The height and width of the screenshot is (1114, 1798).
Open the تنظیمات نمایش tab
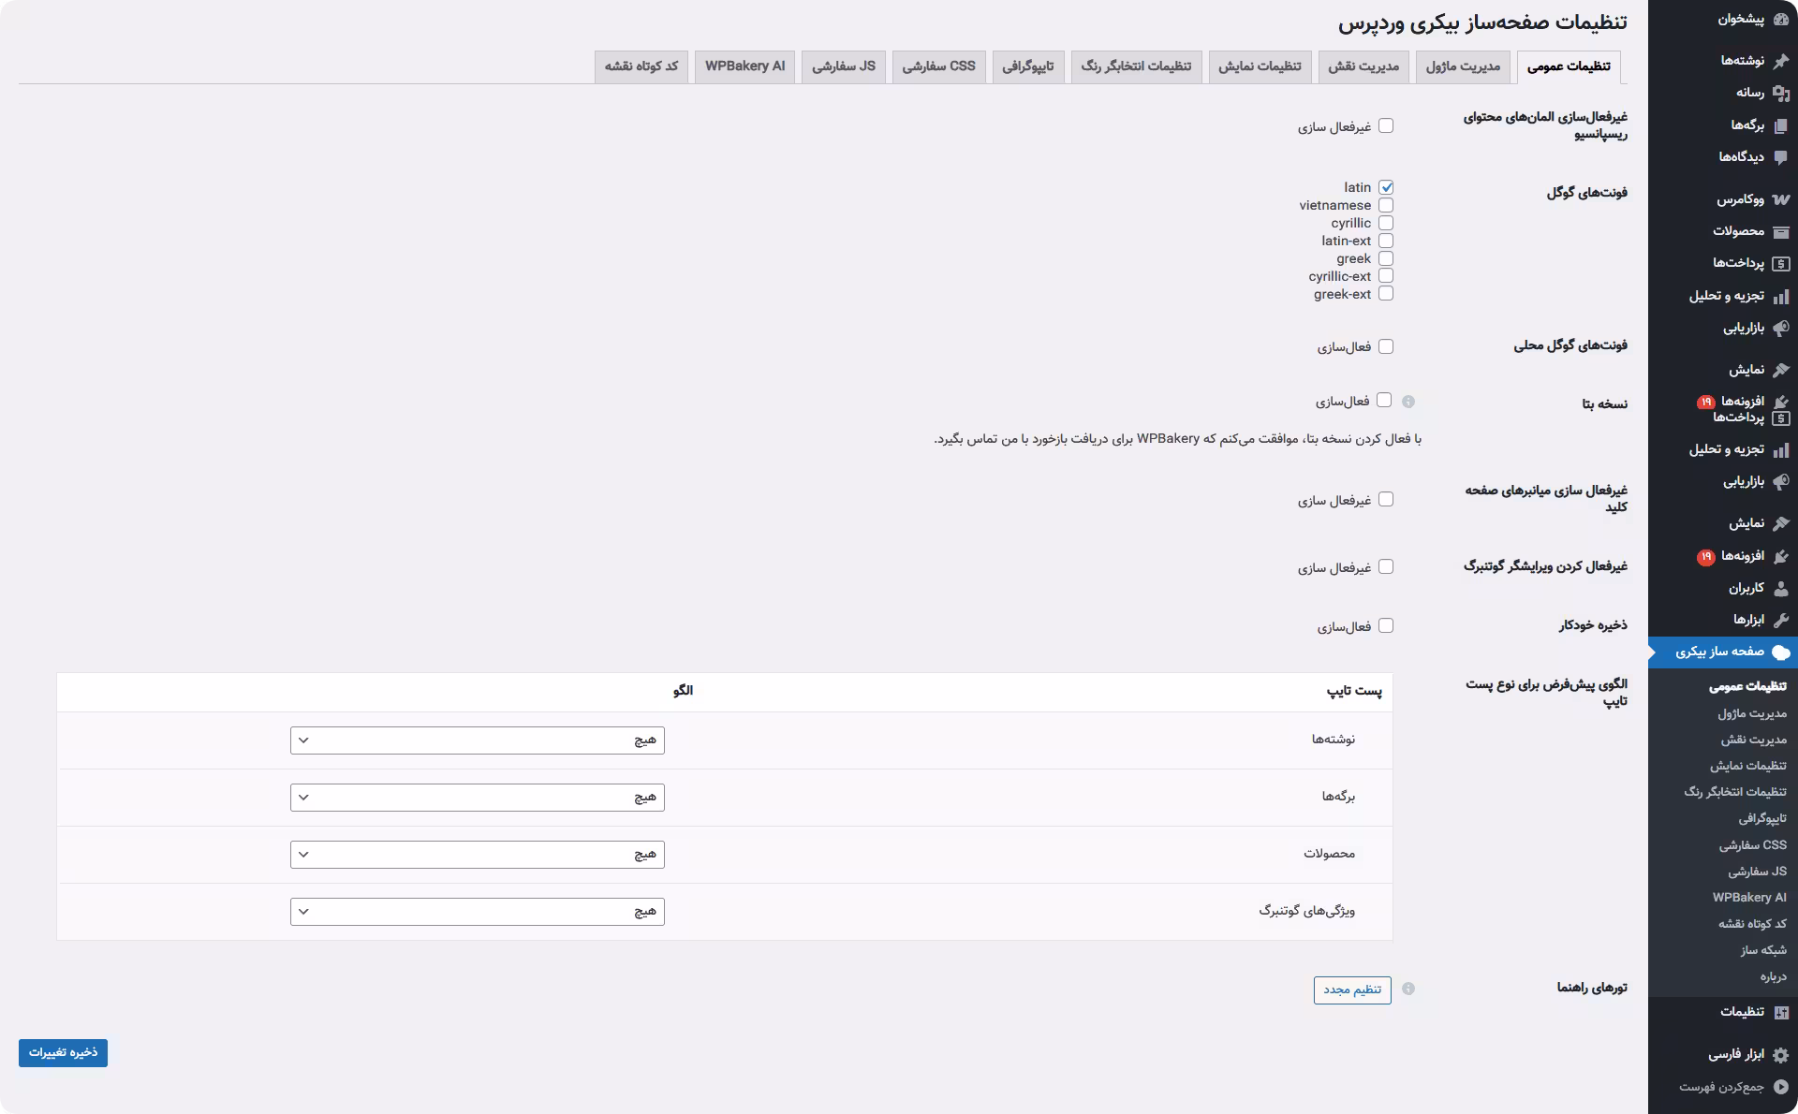click(x=1260, y=66)
